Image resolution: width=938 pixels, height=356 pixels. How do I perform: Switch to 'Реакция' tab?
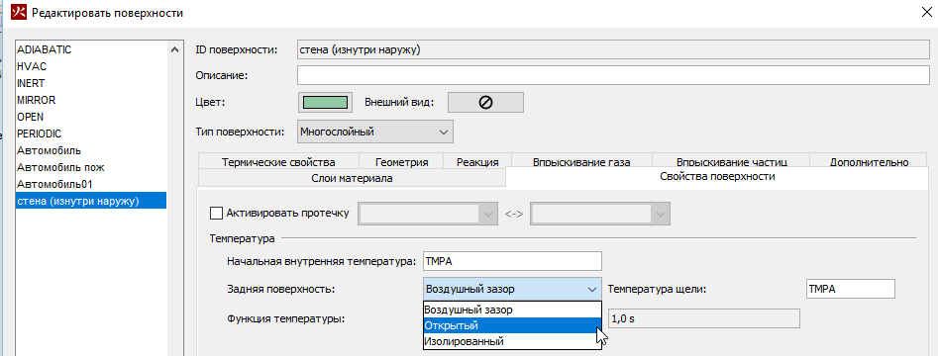(x=477, y=161)
